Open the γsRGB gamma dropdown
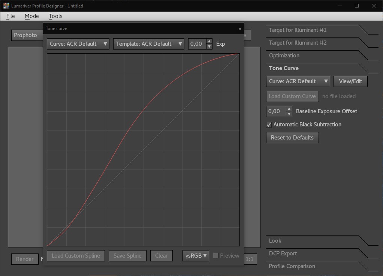This screenshot has height=276, width=383. (196, 256)
